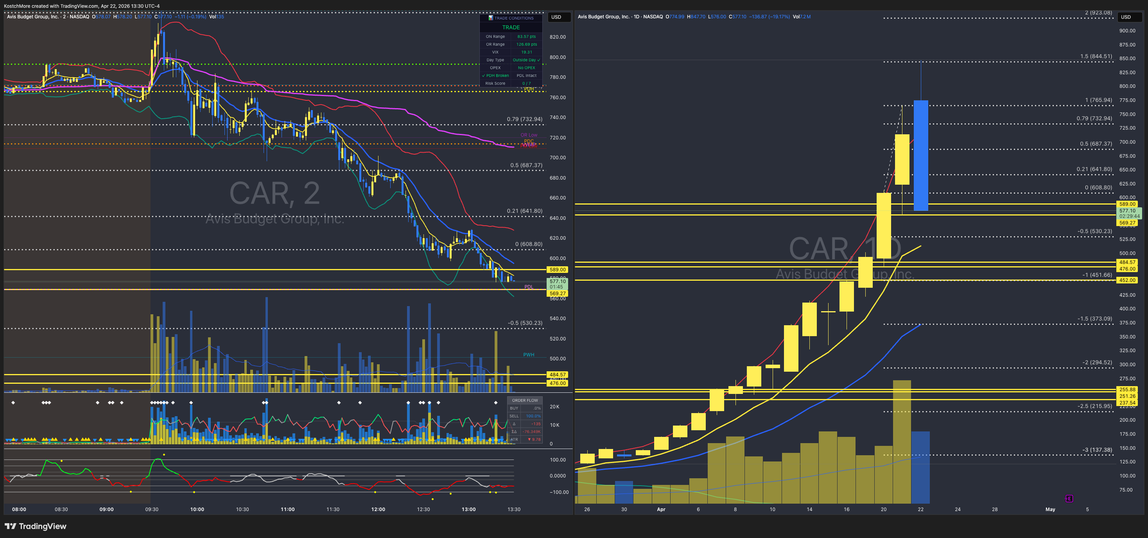Click '0.79 (732.94)' fib label on 2-minute chart

pyautogui.click(x=524, y=119)
